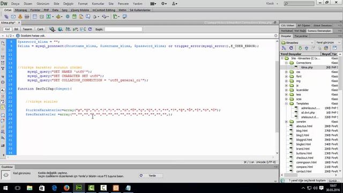Open the Yerel görünüm view dropdown

(x=328, y=42)
